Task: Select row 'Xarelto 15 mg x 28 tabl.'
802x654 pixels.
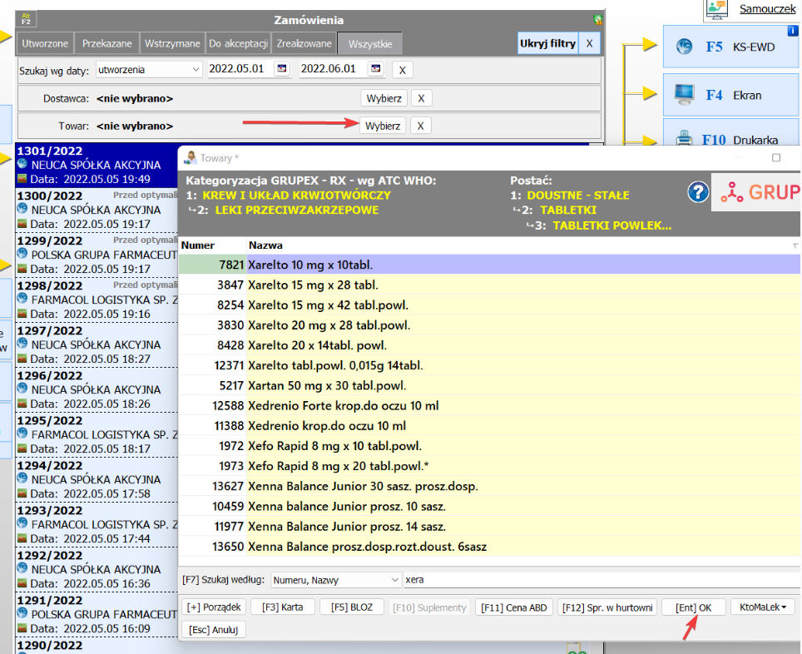Action: [489, 285]
